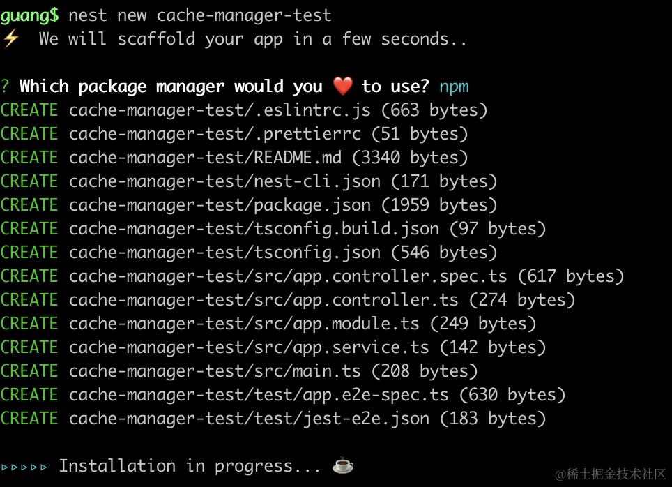Click the package.json file path
The width and height of the screenshot is (672, 487).
tap(220, 205)
